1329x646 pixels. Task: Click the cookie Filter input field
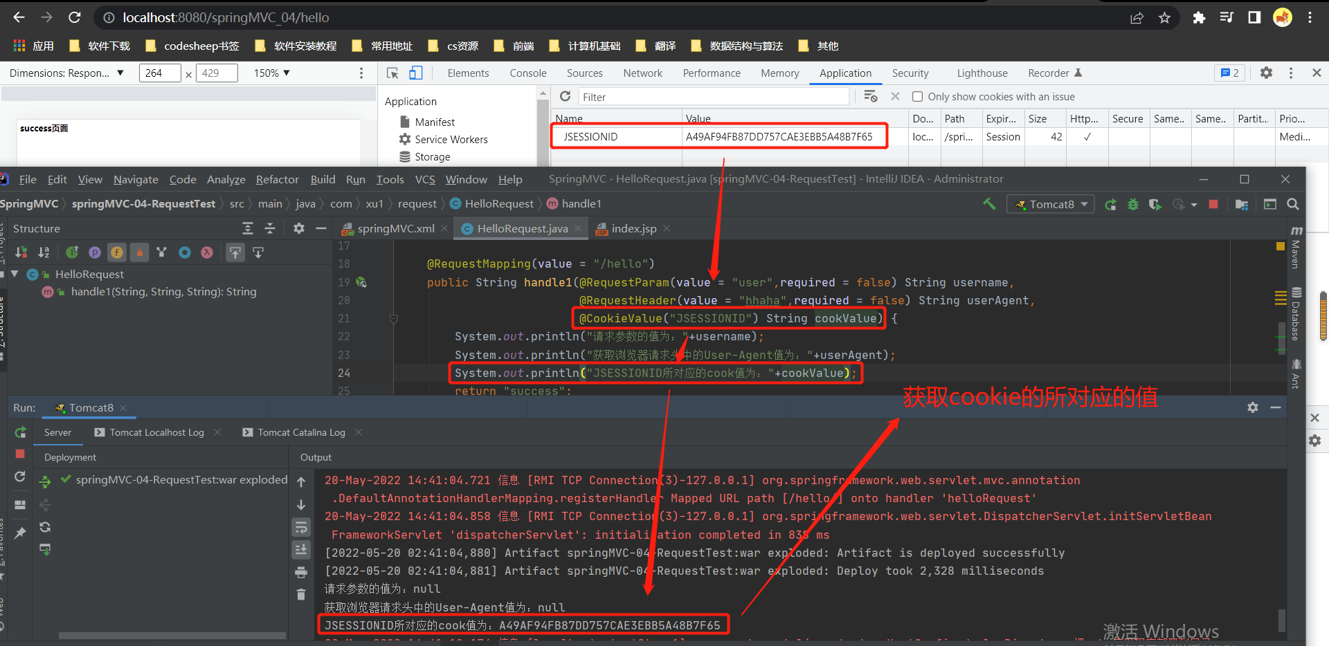point(713,97)
